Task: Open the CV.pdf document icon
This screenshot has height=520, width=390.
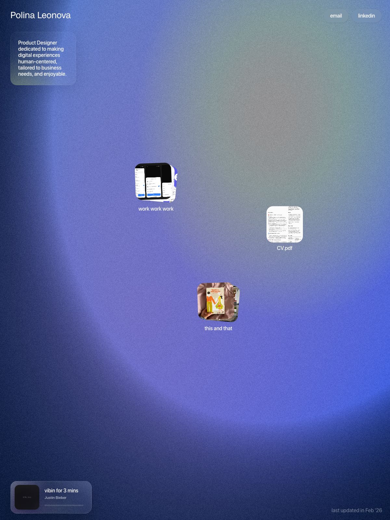Action: (284, 224)
